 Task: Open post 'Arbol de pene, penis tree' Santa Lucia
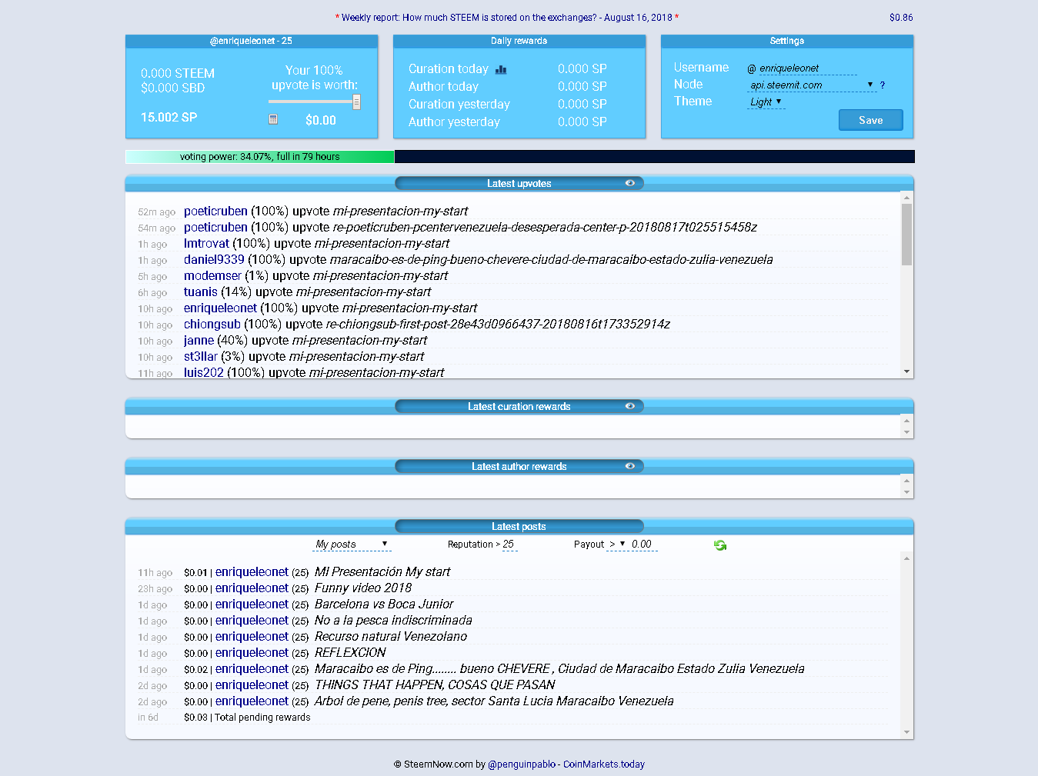[493, 701]
